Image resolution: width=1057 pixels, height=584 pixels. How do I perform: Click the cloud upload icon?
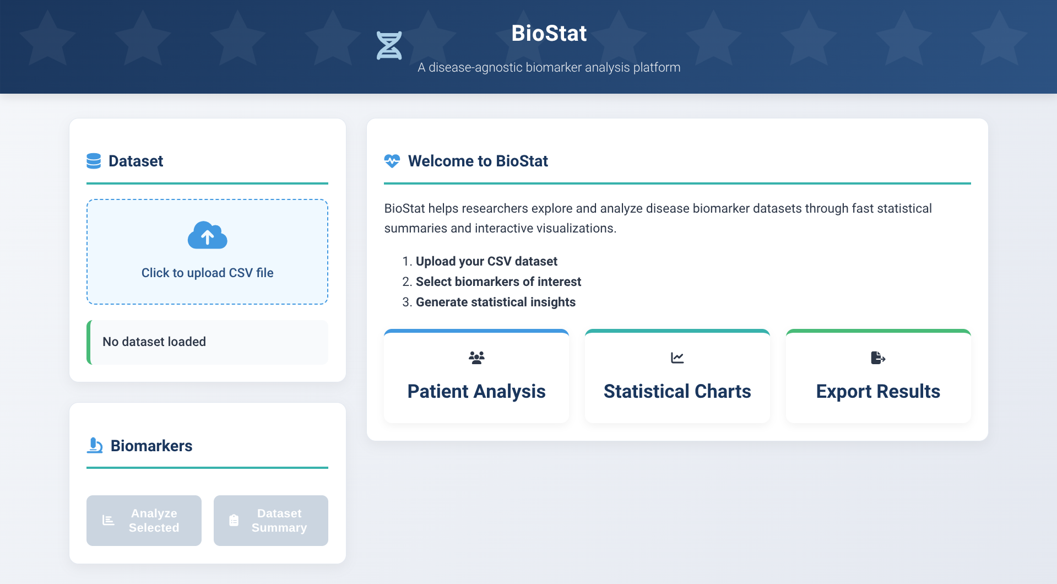coord(207,236)
